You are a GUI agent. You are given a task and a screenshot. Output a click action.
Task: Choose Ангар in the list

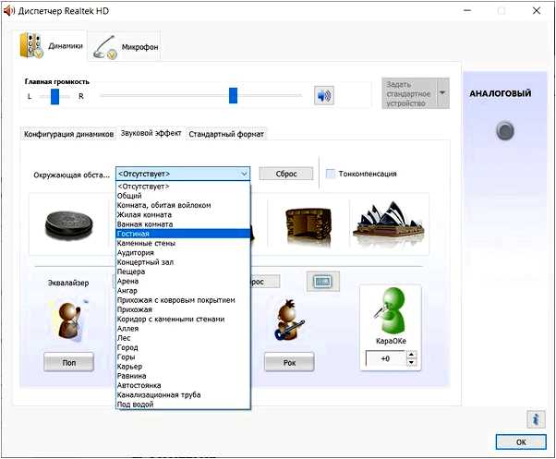point(183,291)
